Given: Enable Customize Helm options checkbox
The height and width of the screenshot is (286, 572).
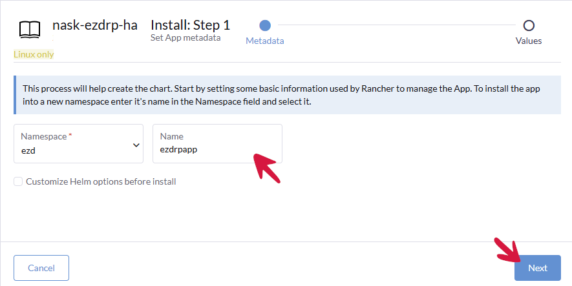Looking at the screenshot, I should coord(18,181).
